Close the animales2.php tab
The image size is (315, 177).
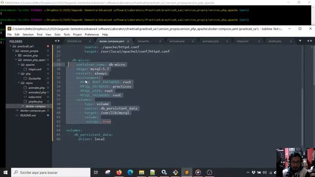(x=227, y=41)
